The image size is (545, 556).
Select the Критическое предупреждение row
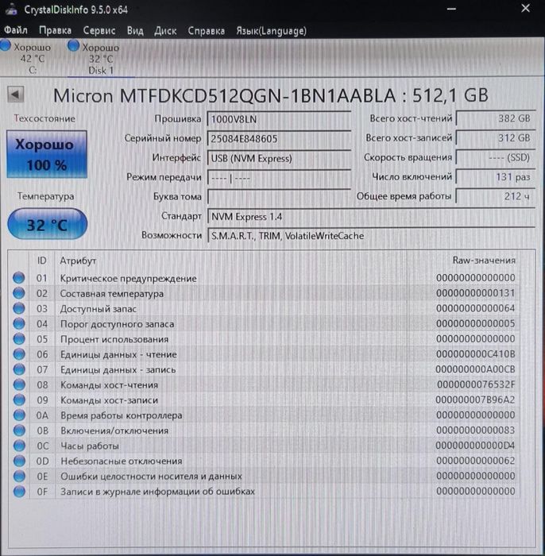tap(265, 278)
